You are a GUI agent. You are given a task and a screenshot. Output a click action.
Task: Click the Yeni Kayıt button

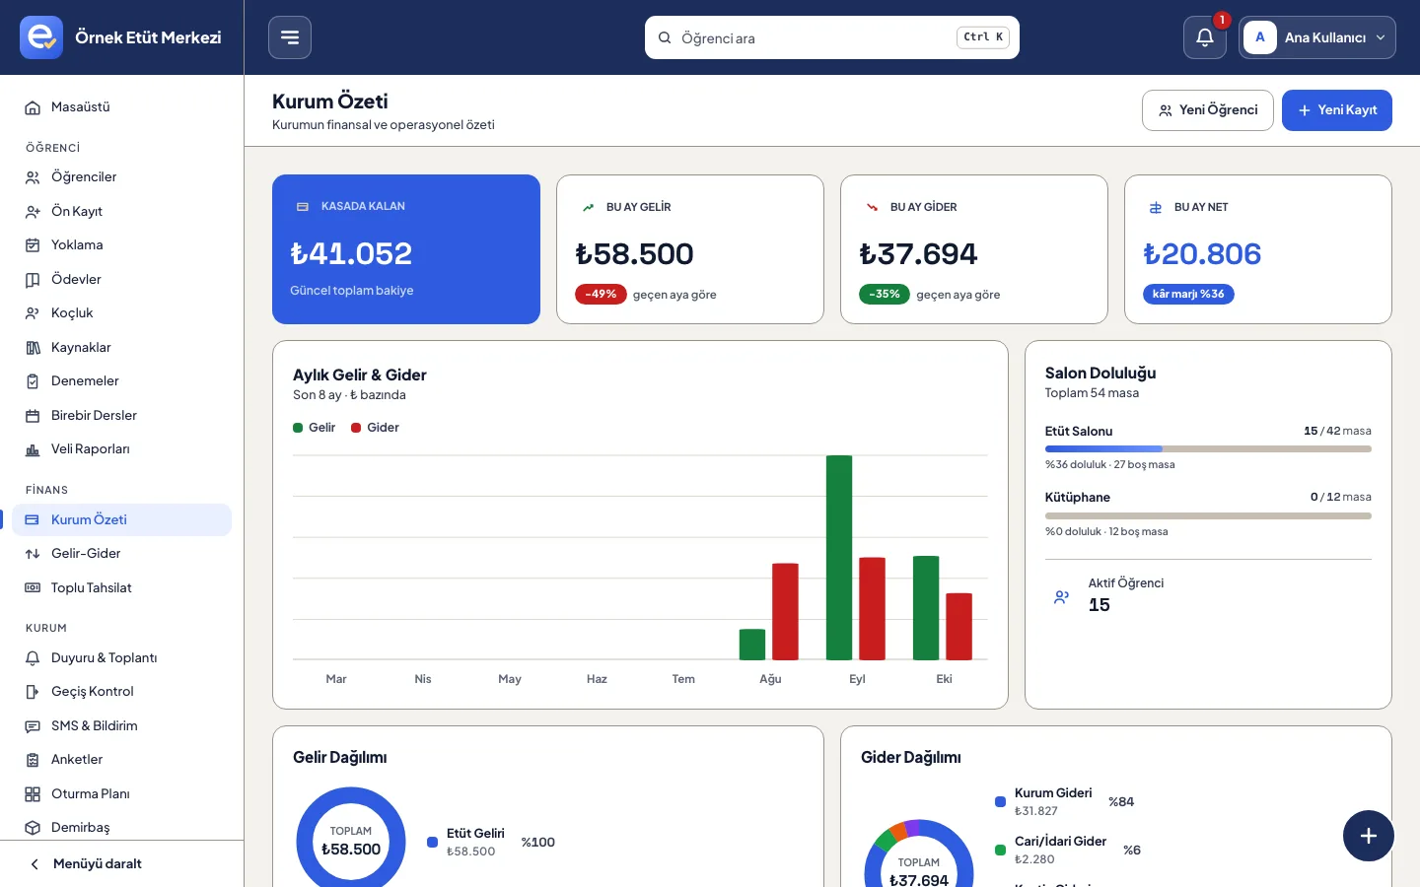[x=1337, y=110]
